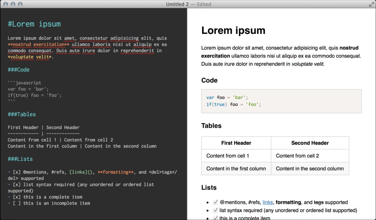Click the struck-through 'tags' word in preview
The image size is (376, 220).
click(319, 202)
